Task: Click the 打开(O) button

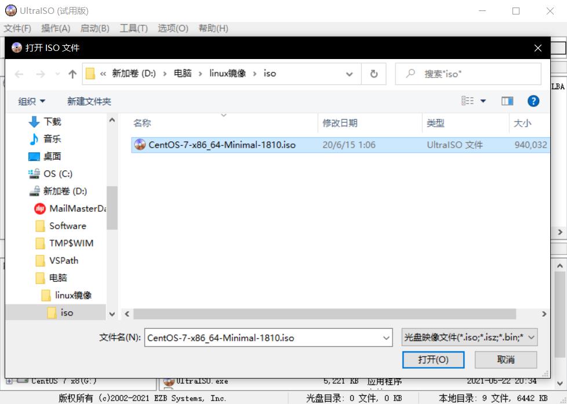Action: [433, 359]
